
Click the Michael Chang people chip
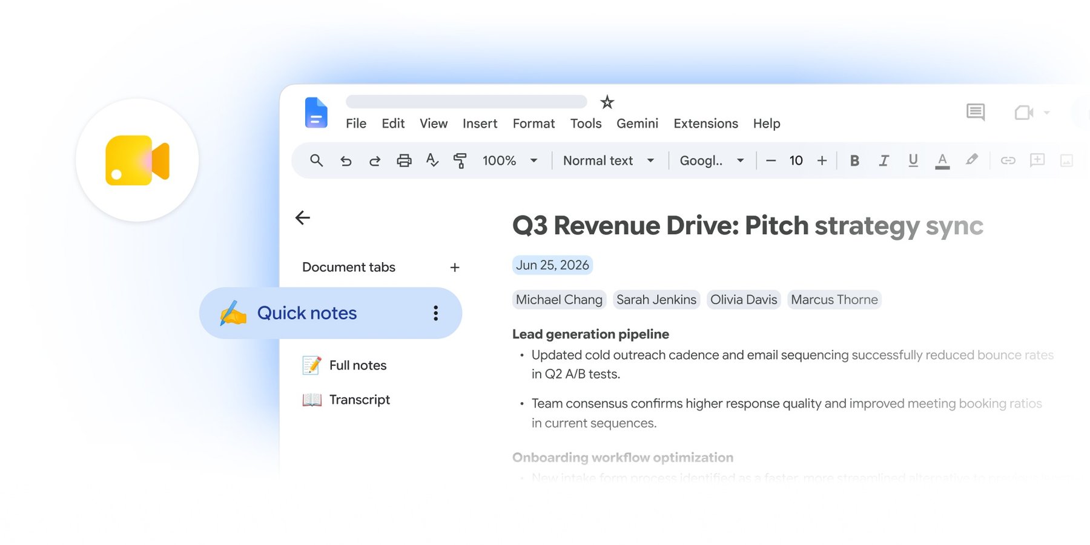[x=559, y=300]
